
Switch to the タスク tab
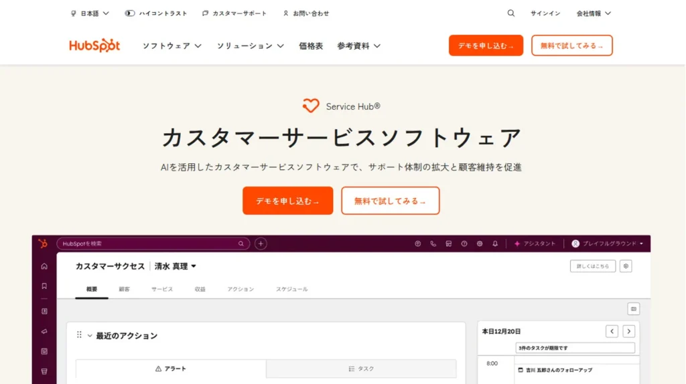pyautogui.click(x=361, y=369)
